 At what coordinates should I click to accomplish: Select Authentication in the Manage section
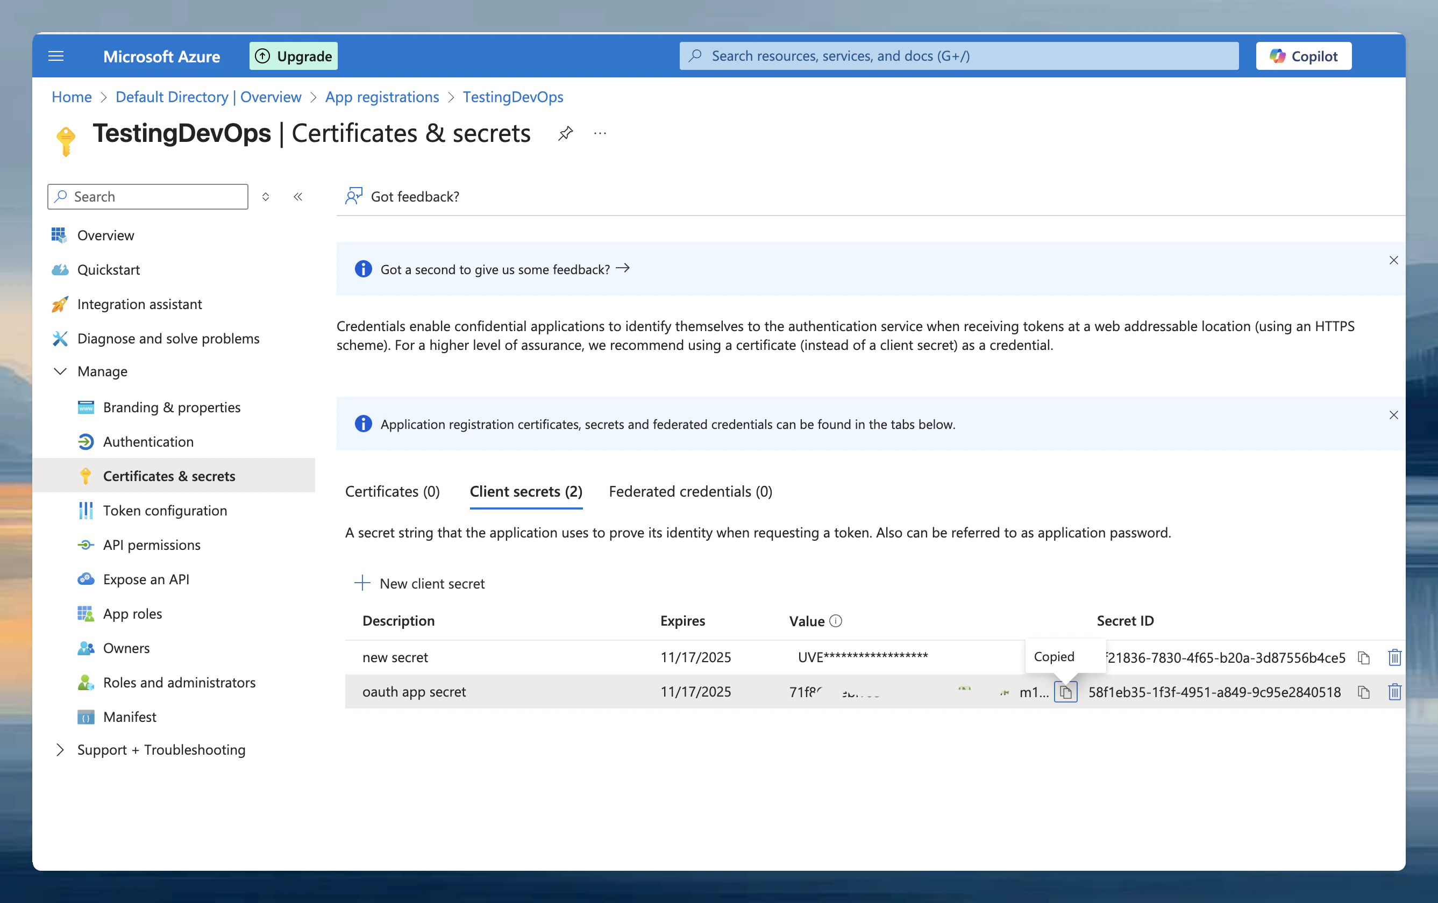[148, 442]
